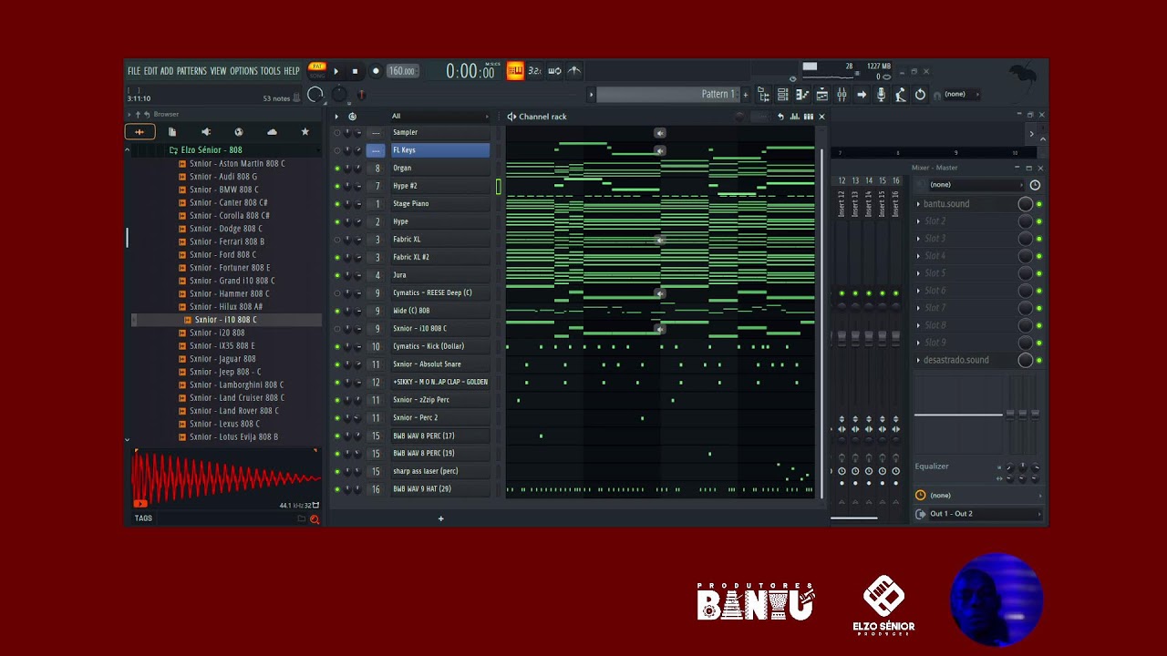Mute the BWB WAV 9 HAT (29) channel

coord(337,489)
